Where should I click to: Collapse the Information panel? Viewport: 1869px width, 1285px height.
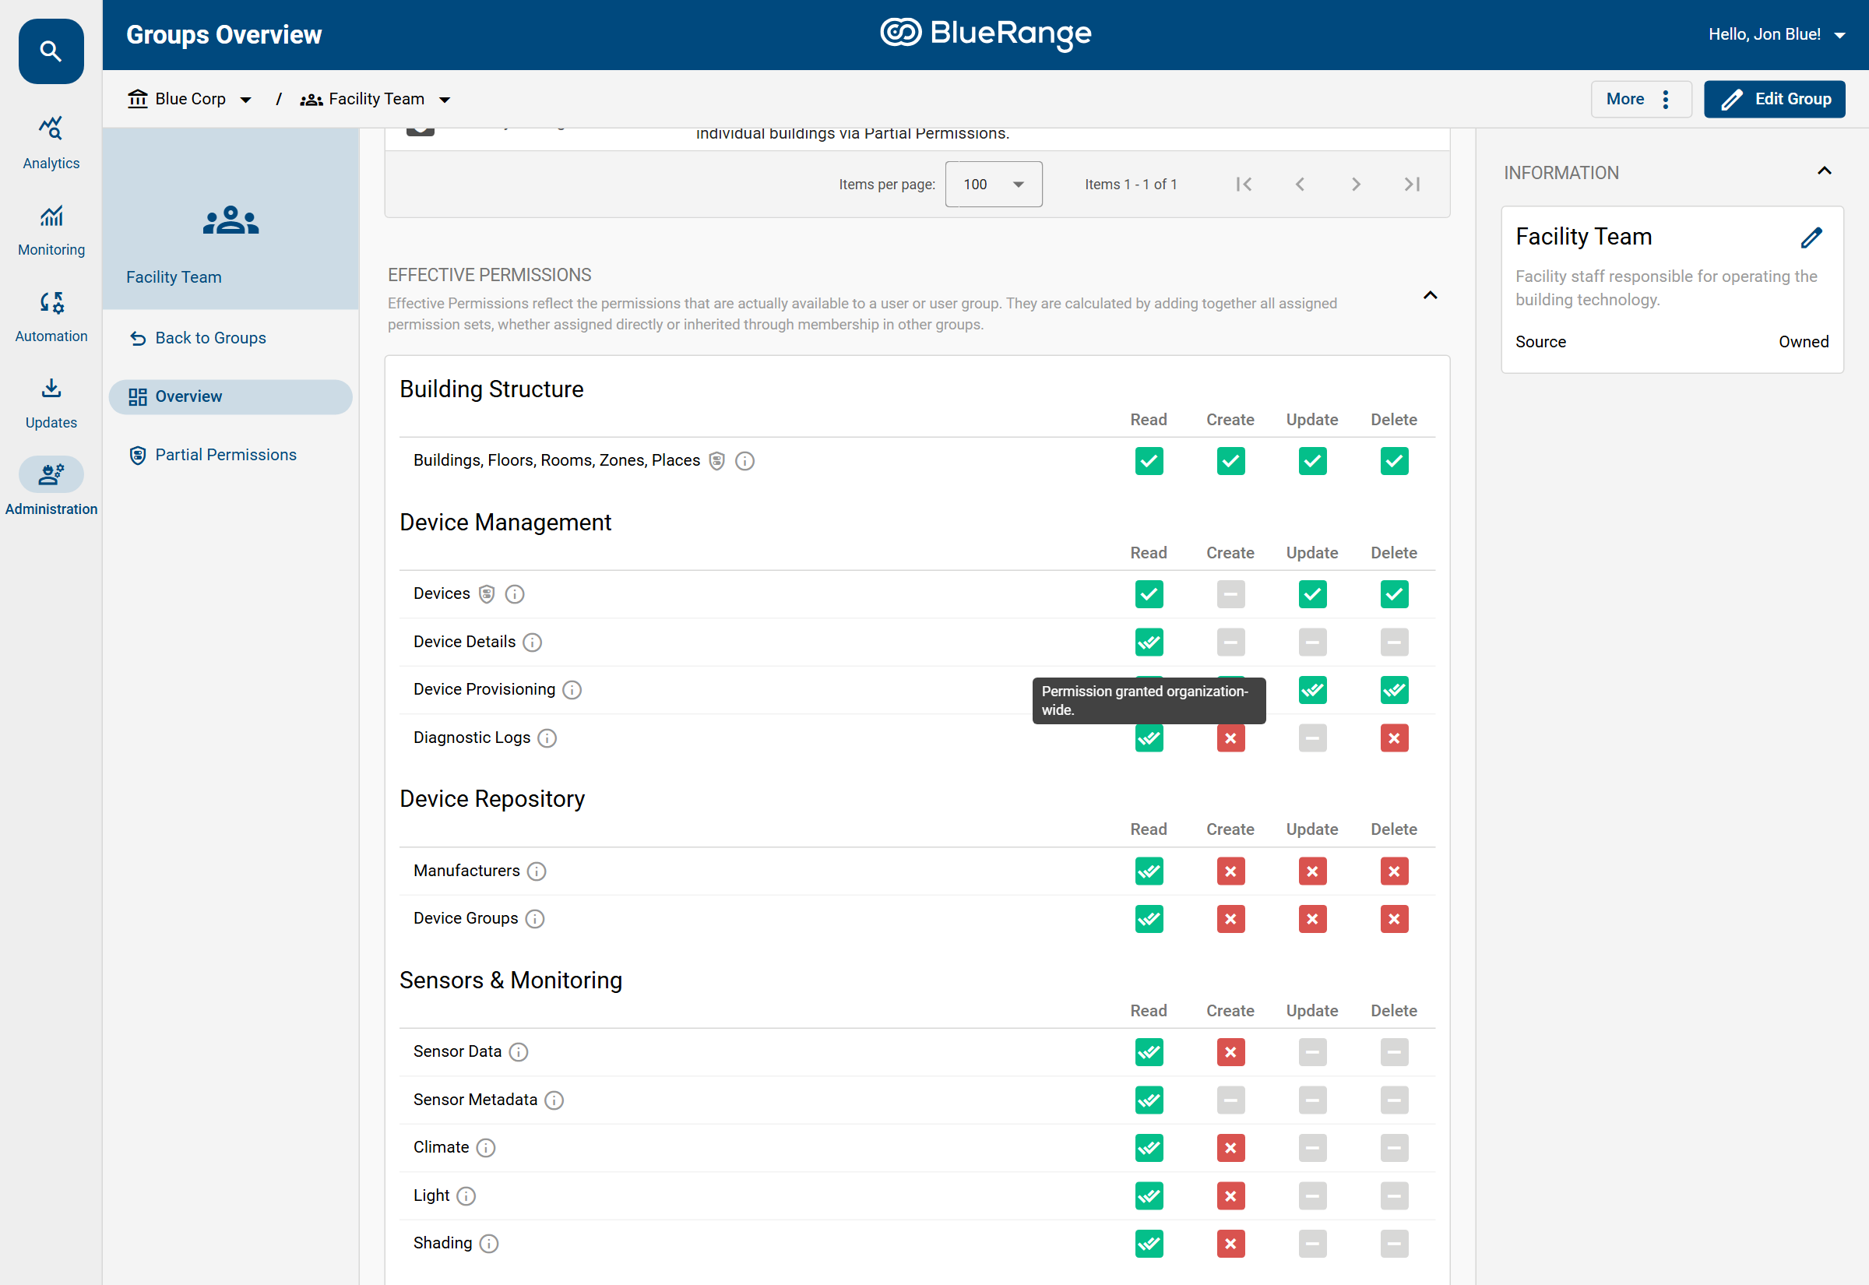[1824, 171]
